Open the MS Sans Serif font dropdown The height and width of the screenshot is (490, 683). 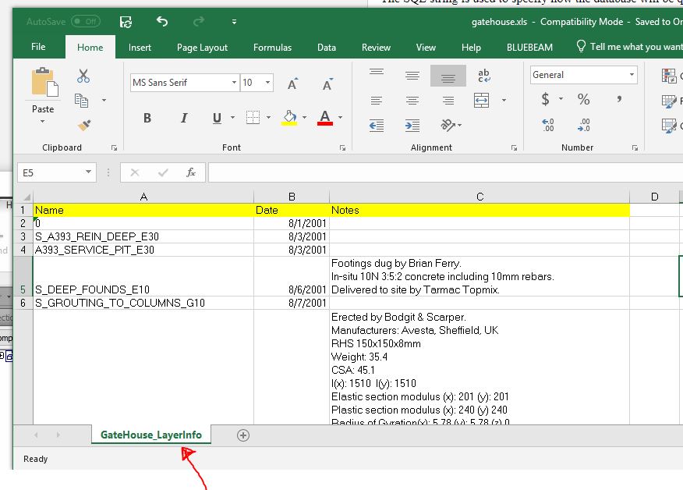pos(234,82)
